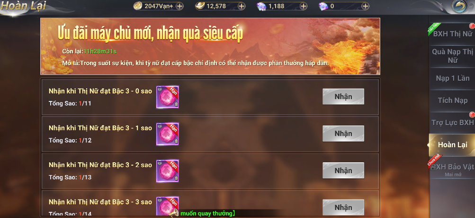Click Nhận for Bậc 3 - 1 sao
475x218 pixels.
(x=343, y=134)
